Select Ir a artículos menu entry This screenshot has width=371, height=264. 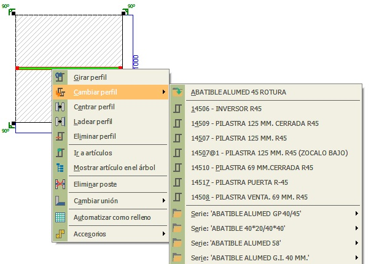click(x=111, y=153)
